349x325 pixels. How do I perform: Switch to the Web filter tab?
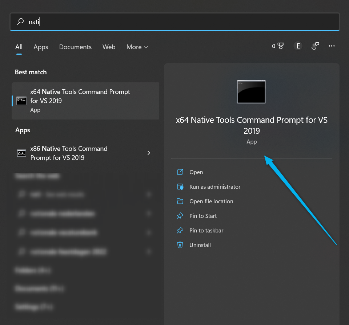tap(109, 47)
